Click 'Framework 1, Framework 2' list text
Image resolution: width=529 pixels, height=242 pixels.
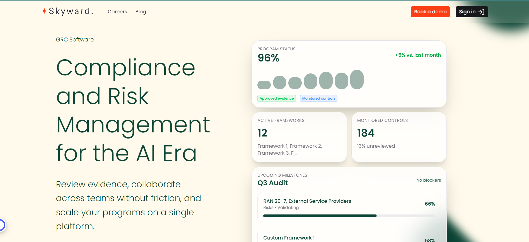pos(290,149)
